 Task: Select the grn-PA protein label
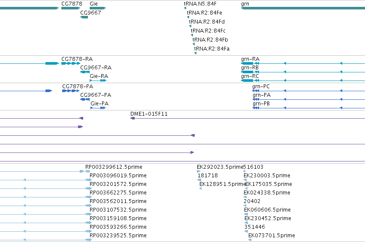(262, 95)
